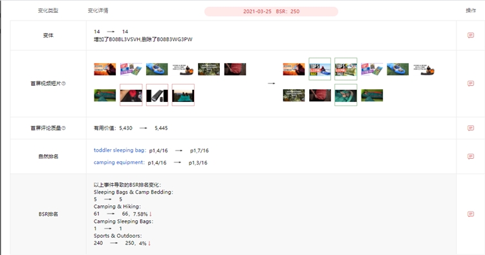Click the comment icon in 首屏评论质量 row
This screenshot has height=255, width=485.
click(x=471, y=128)
